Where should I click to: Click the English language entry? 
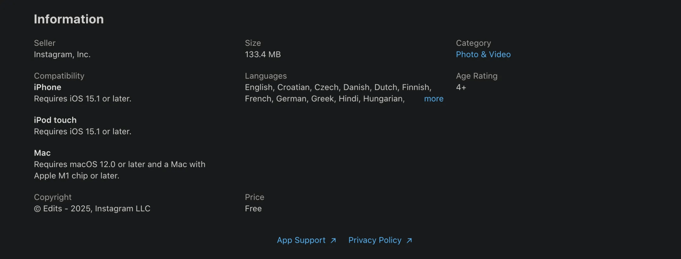(258, 87)
